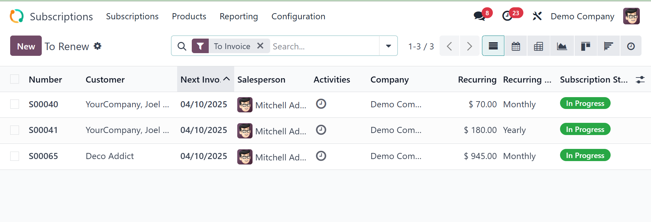The image size is (651, 222).
Task: Switch to activity view
Action: click(631, 46)
